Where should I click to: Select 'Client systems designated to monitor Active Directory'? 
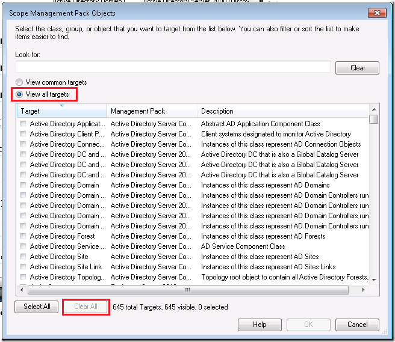276,134
